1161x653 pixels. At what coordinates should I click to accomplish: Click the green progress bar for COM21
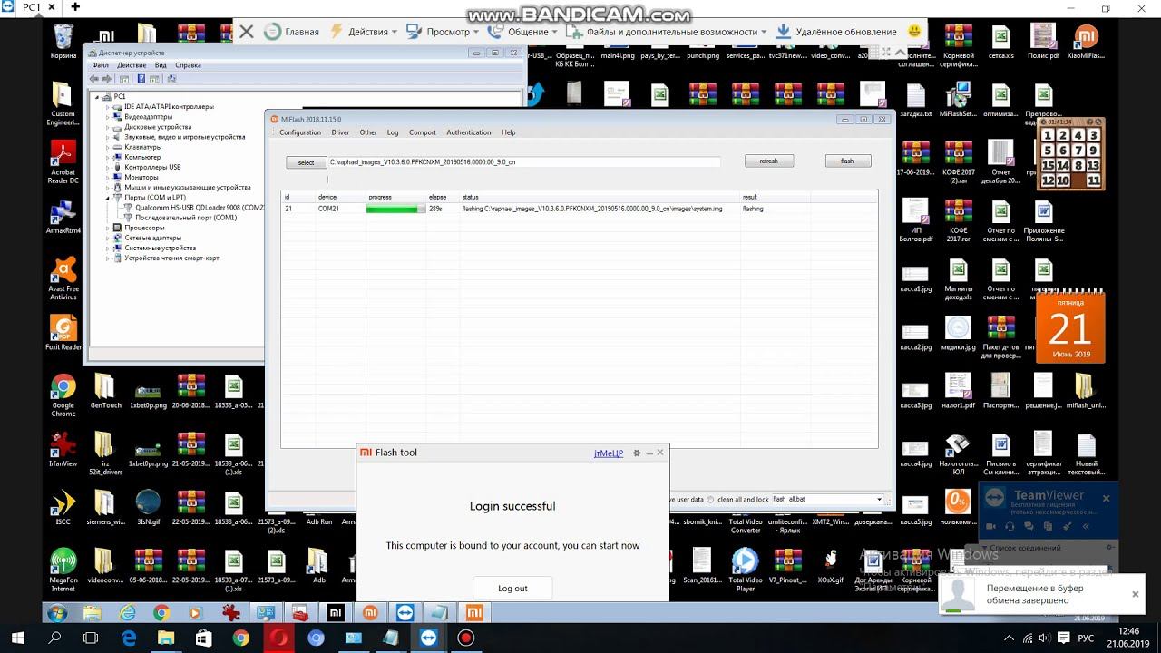pos(395,209)
